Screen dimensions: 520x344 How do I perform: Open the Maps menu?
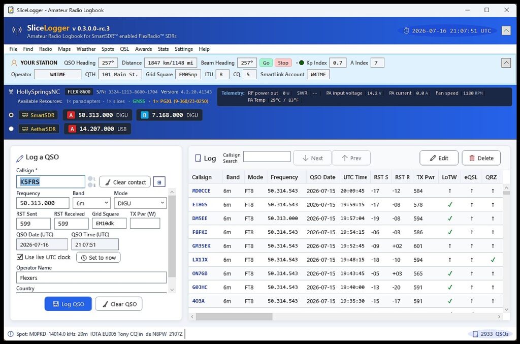click(x=64, y=49)
